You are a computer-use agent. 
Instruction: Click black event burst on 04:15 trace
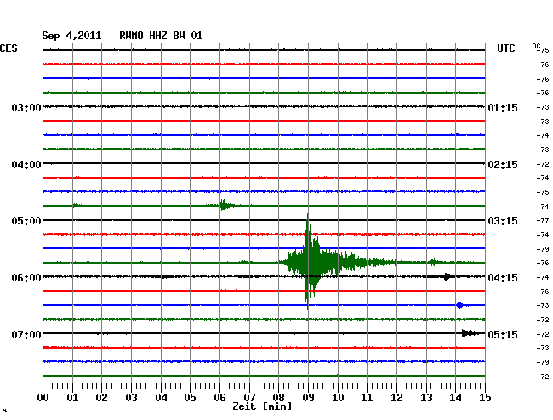point(448,276)
